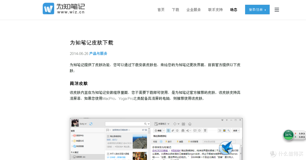Open the hamburger menu in the site header
Image resolution: width=306 pixels, height=160 pixels.
click(x=277, y=10)
